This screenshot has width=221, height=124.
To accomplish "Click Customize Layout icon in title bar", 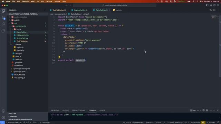I will coord(218,6).
